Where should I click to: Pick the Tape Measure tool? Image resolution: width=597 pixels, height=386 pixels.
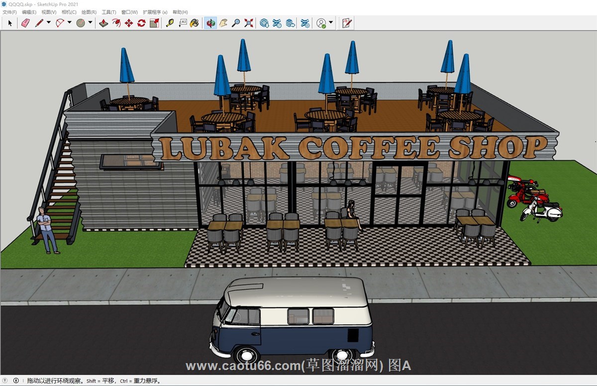pos(170,23)
